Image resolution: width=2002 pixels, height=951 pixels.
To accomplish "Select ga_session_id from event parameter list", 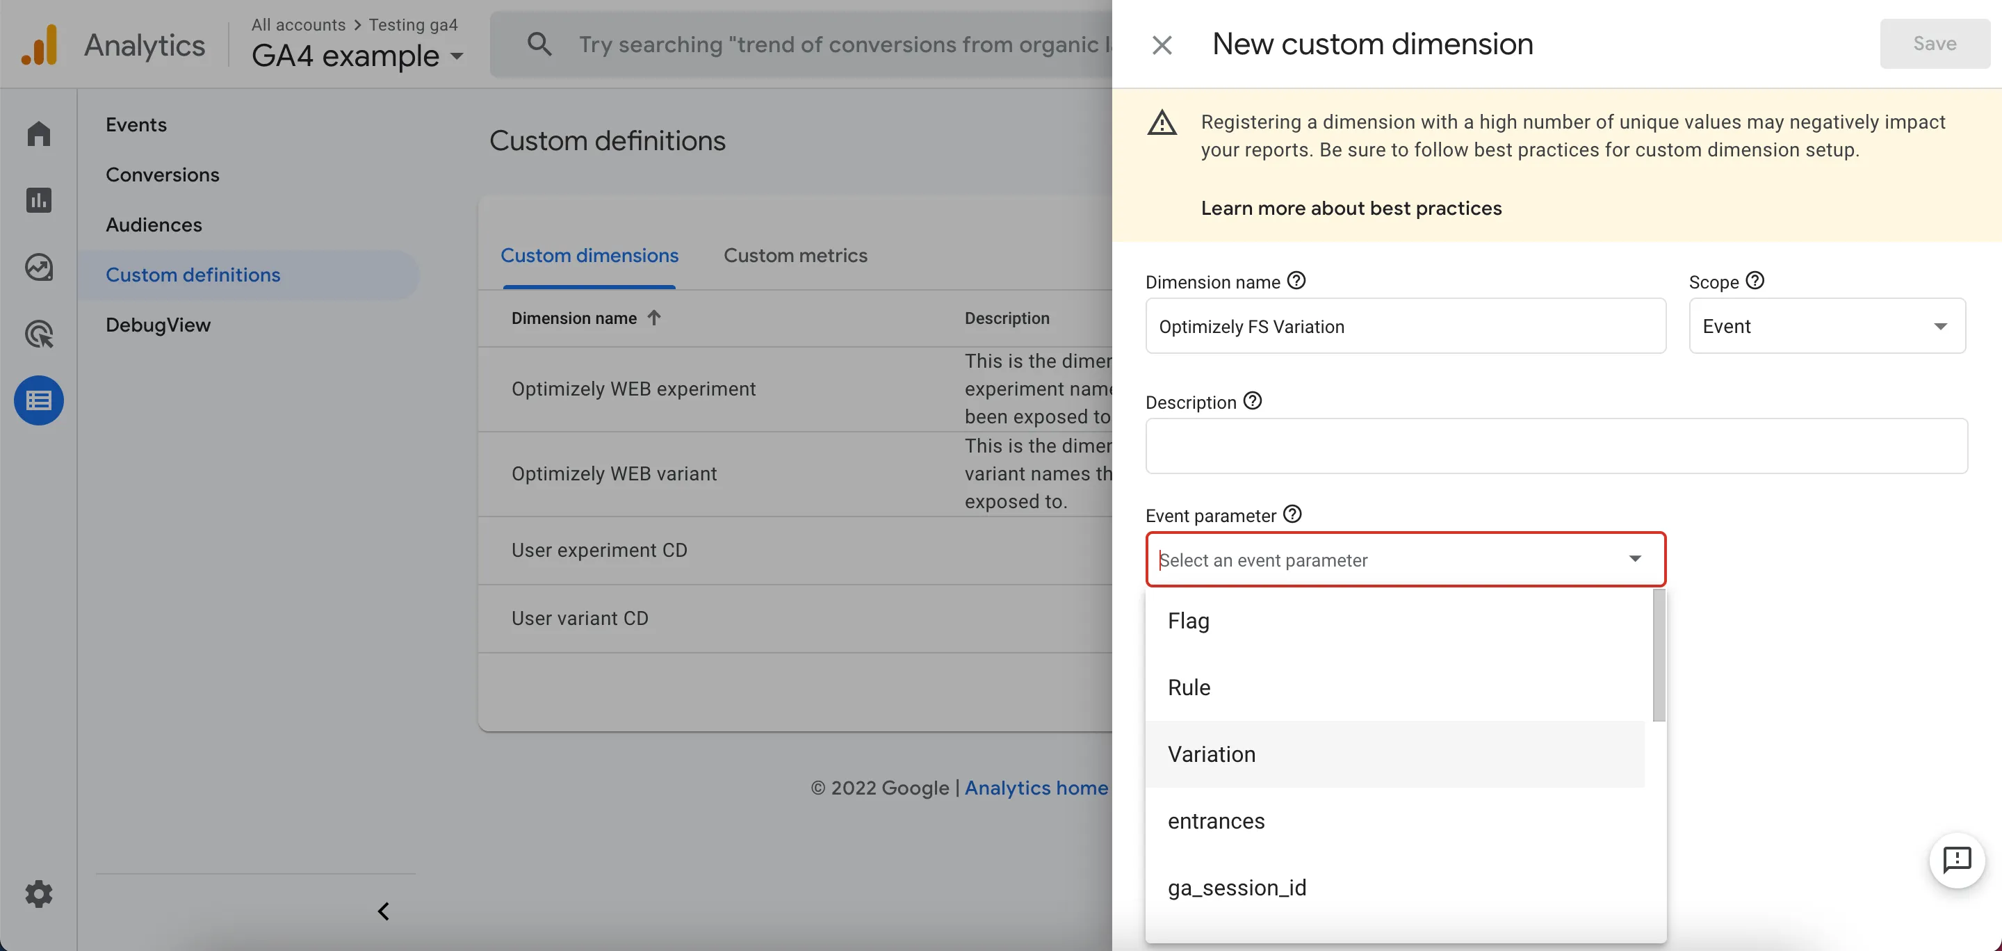I will [x=1395, y=888].
